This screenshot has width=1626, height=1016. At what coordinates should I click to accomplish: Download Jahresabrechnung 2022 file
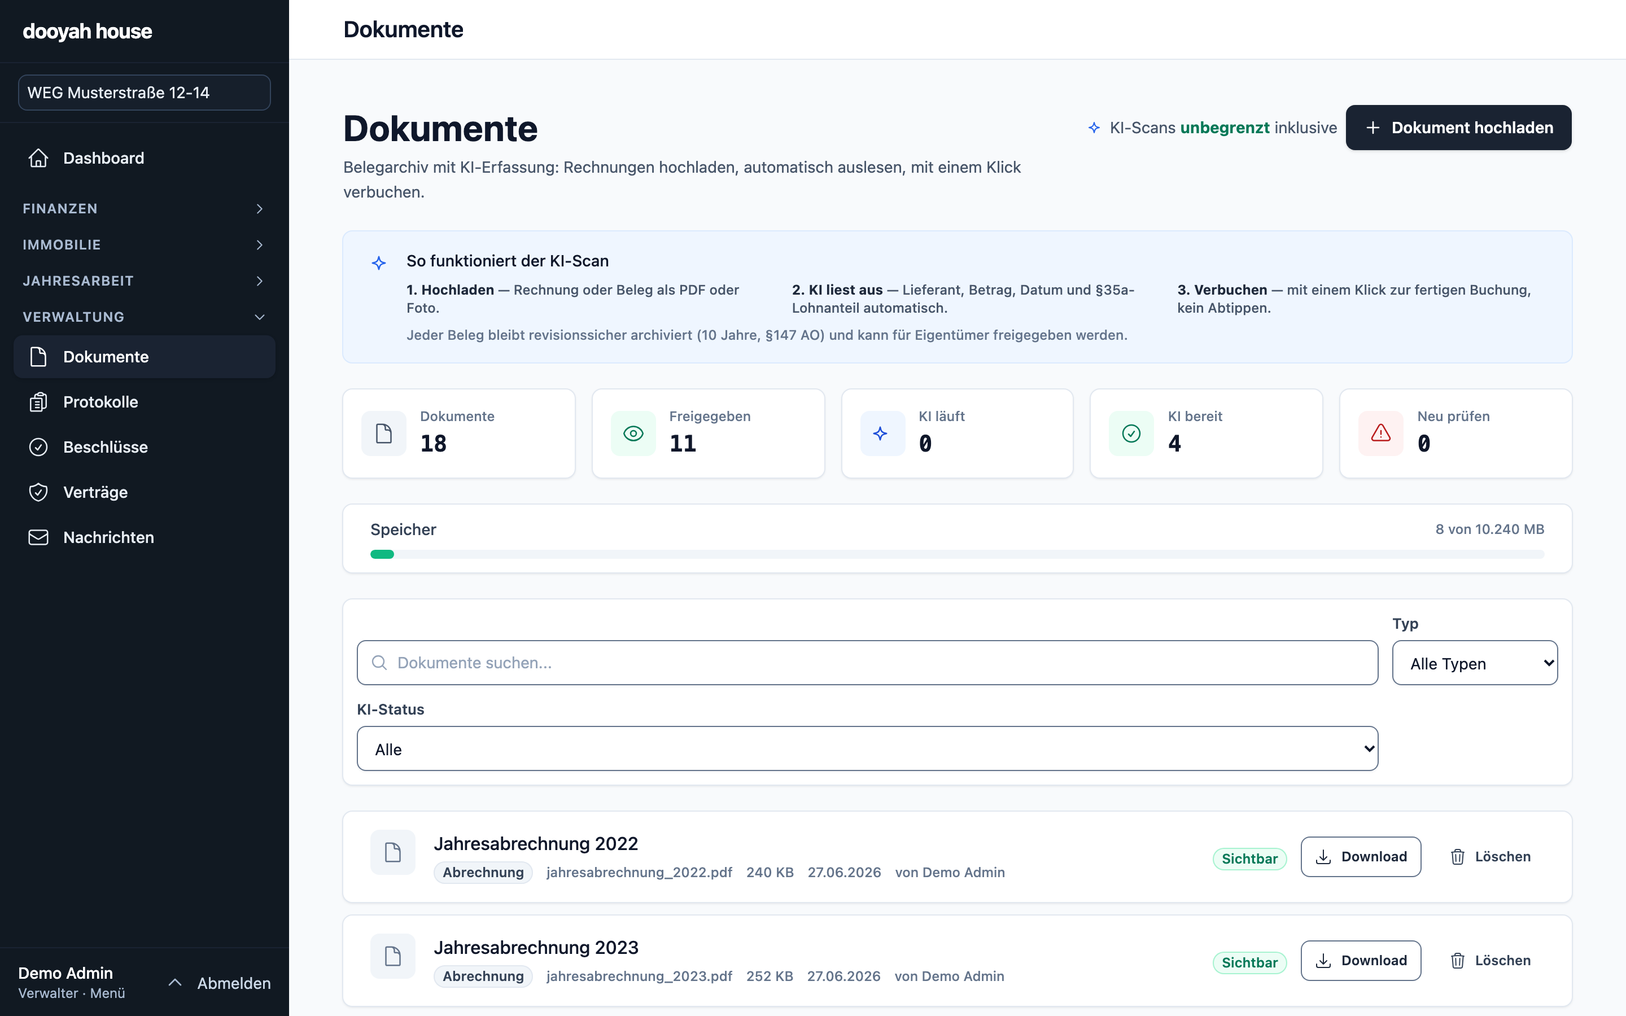tap(1361, 857)
